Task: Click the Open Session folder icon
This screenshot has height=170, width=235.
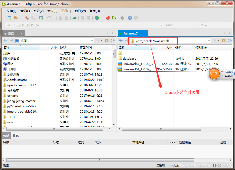Action: [x=16, y=18]
